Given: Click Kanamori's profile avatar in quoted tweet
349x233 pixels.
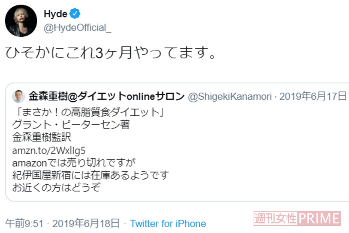Looking at the screenshot, I should [18, 96].
